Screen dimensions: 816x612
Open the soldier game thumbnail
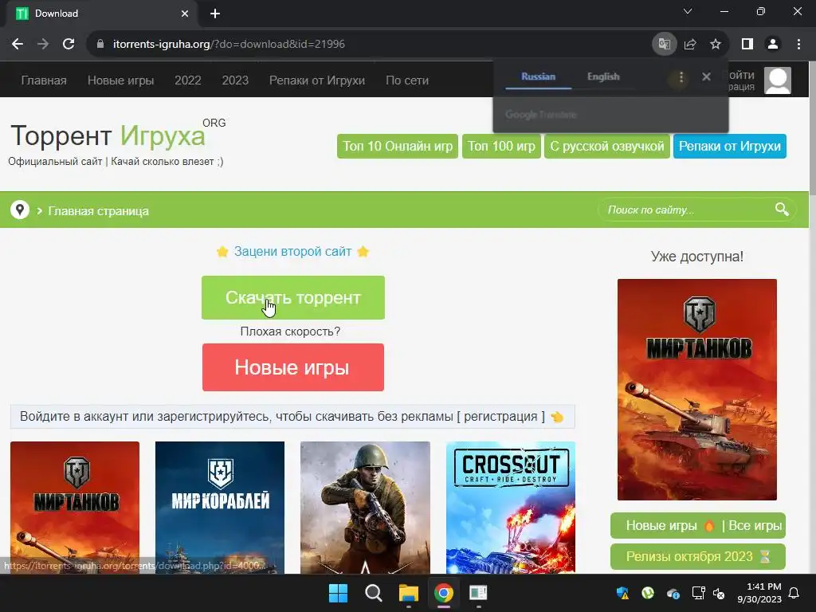[365, 508]
